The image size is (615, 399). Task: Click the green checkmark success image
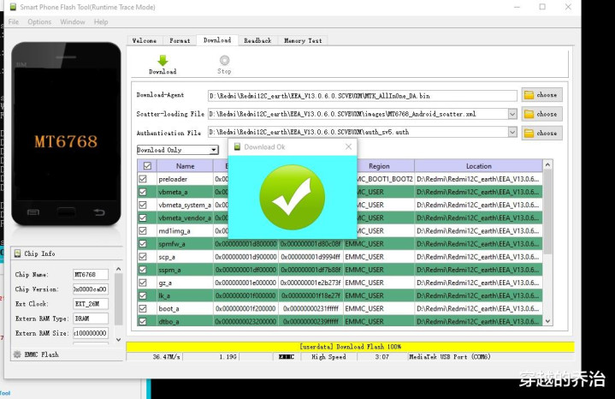tap(292, 197)
